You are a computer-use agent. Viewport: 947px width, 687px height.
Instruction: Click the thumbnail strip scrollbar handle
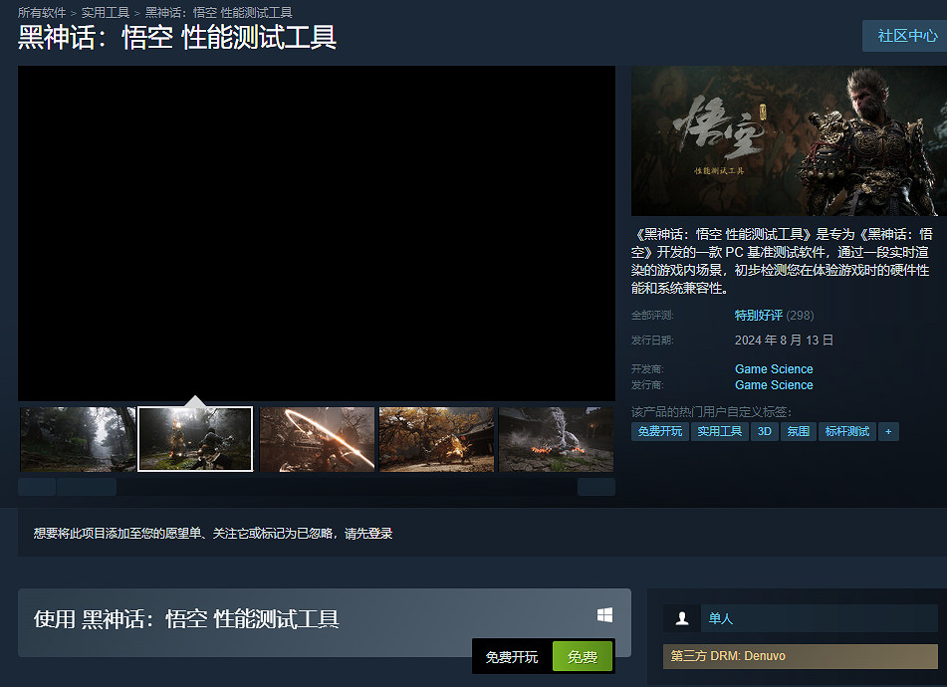pos(87,487)
